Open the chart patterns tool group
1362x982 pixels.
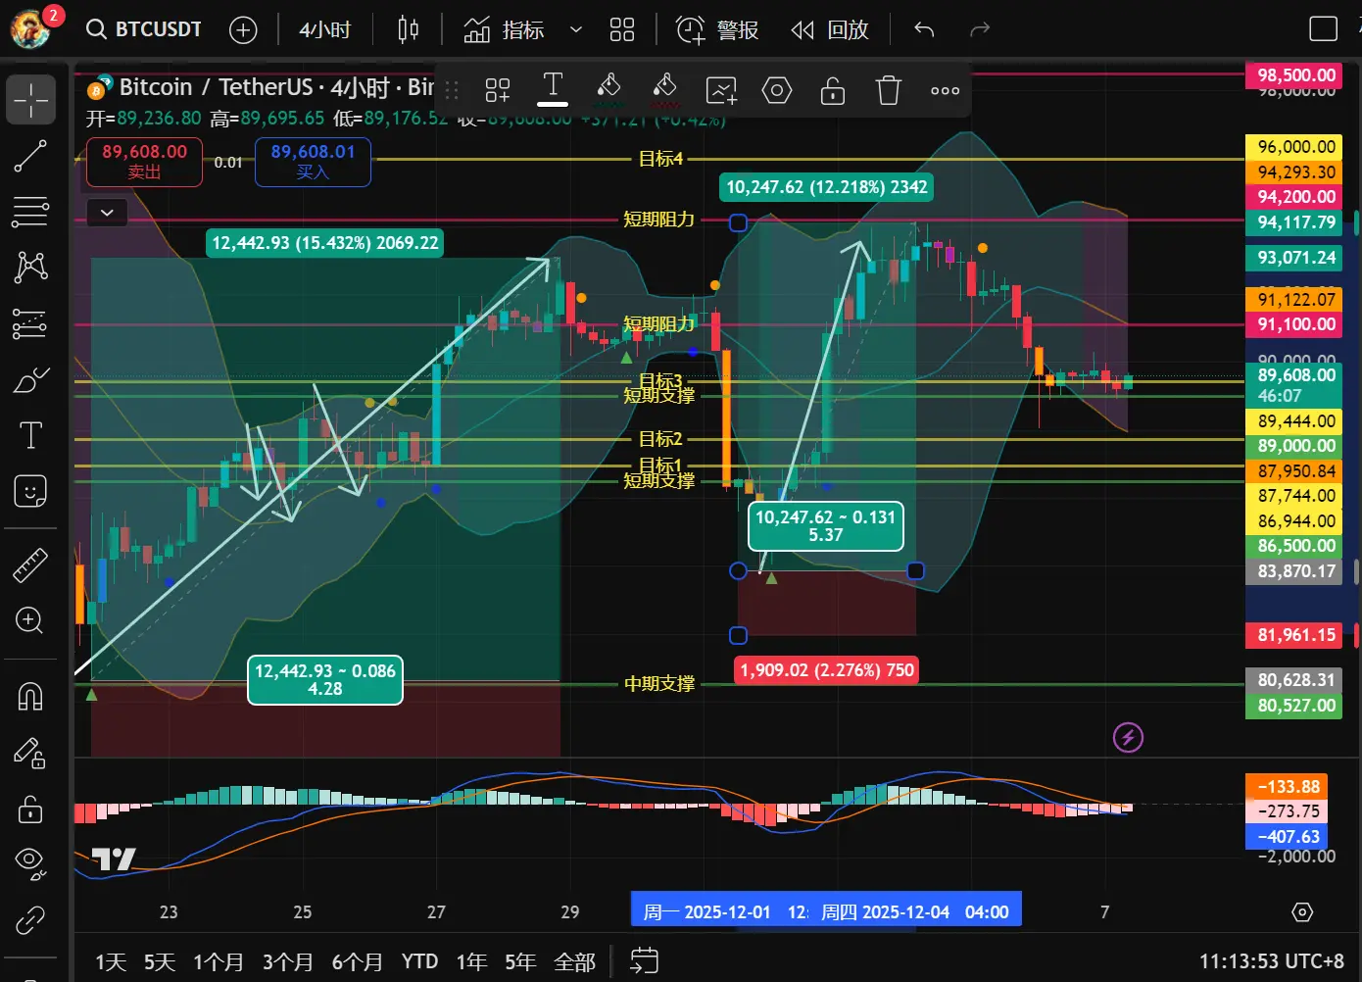[x=30, y=267]
